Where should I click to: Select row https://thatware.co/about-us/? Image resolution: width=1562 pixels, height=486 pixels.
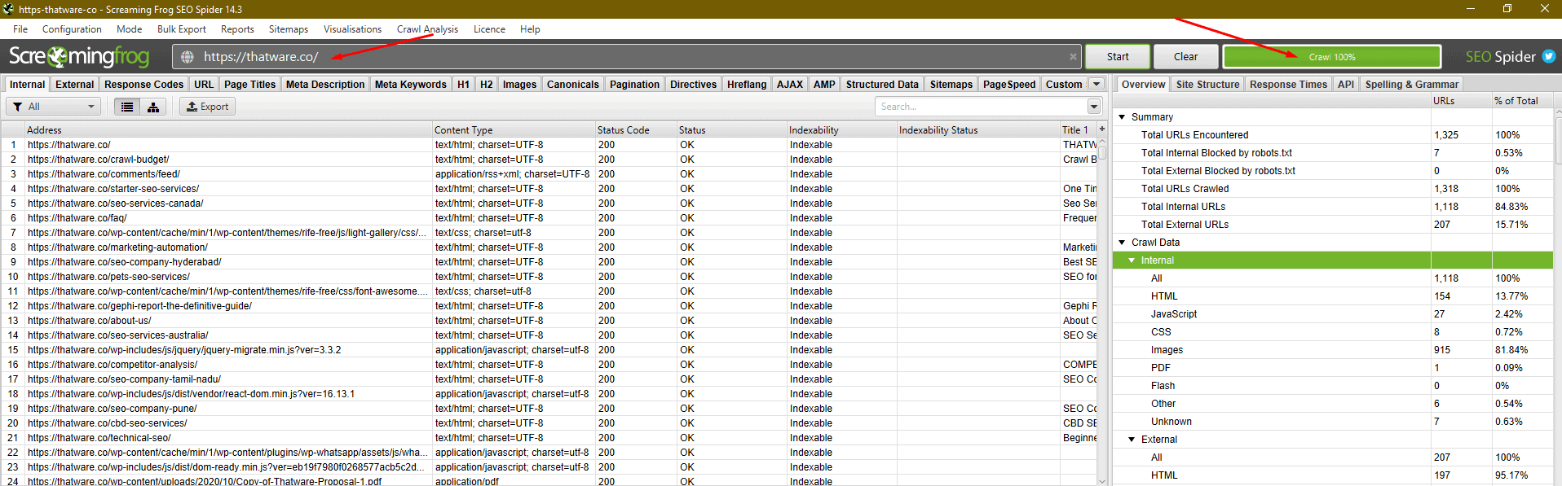548,321
